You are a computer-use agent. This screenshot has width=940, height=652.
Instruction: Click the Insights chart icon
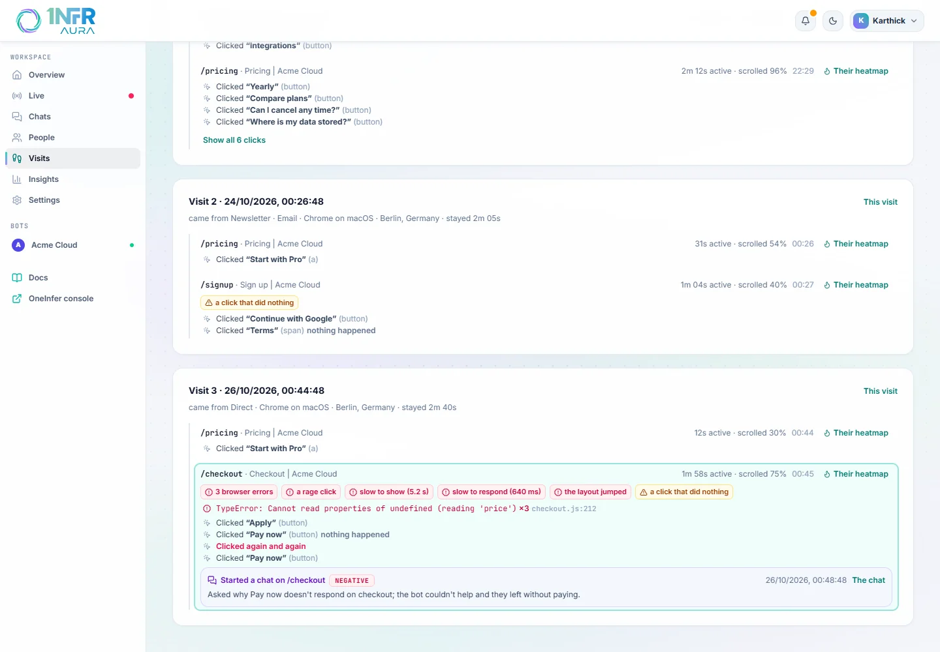click(17, 179)
